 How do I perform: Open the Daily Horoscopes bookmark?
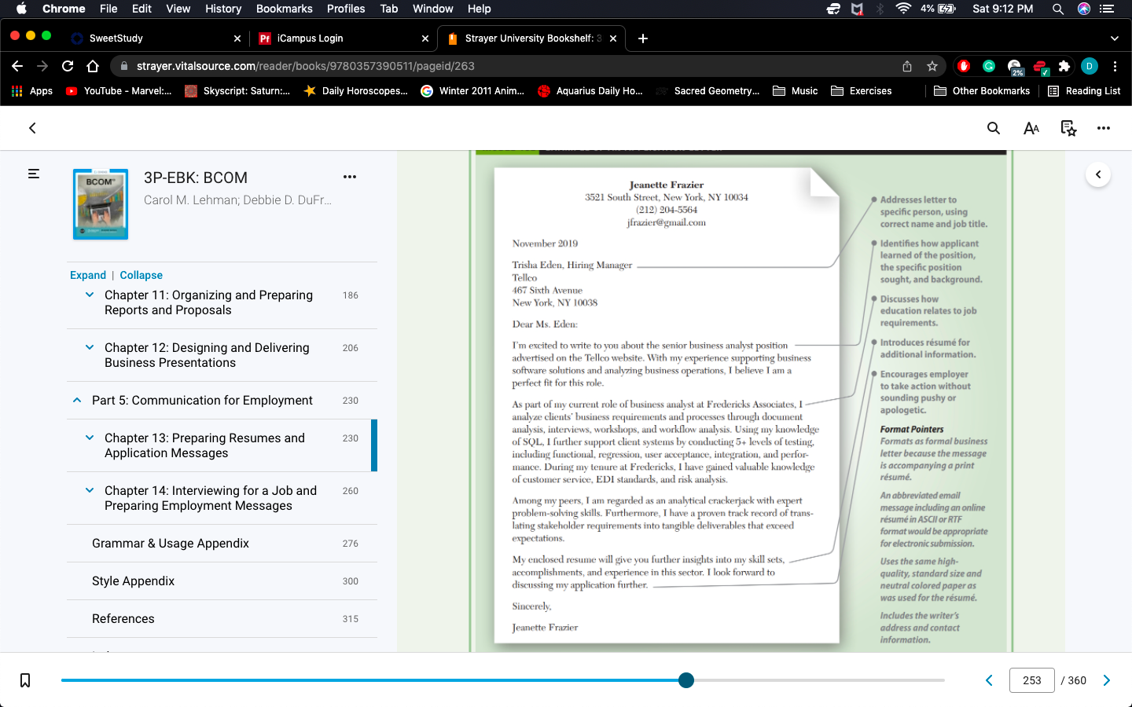(355, 91)
